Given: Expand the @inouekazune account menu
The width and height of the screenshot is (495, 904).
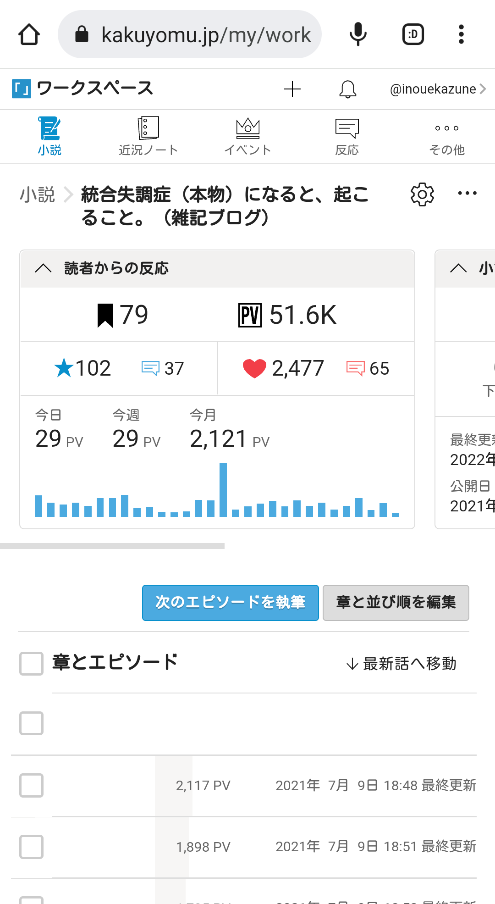Looking at the screenshot, I should pyautogui.click(x=437, y=89).
